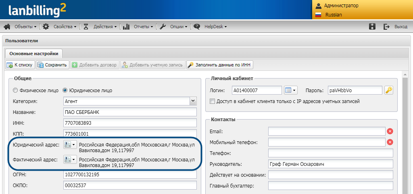Click the Название input field
Screen dimensions: 413x194
(130, 112)
